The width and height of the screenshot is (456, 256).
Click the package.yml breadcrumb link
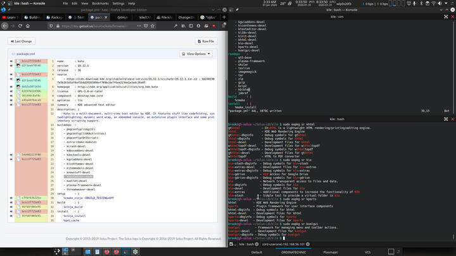pyautogui.click(x=25, y=54)
